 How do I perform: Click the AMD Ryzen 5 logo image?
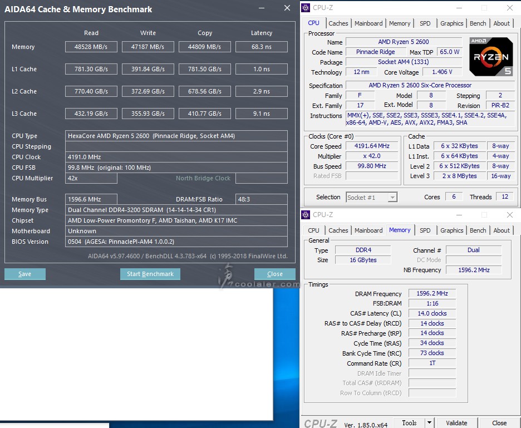(x=491, y=57)
